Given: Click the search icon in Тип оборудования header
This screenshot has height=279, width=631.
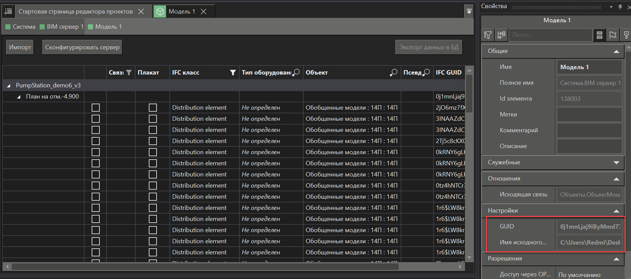Looking at the screenshot, I should (x=296, y=73).
